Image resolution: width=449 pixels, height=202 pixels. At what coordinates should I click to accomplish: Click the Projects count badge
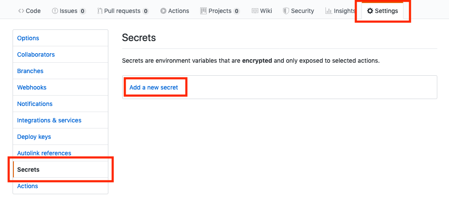point(237,11)
